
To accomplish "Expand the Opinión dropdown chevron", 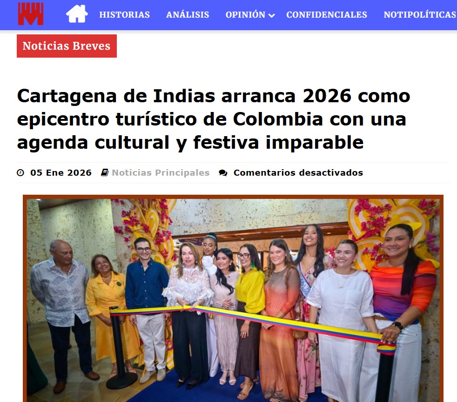I will [x=271, y=15].
